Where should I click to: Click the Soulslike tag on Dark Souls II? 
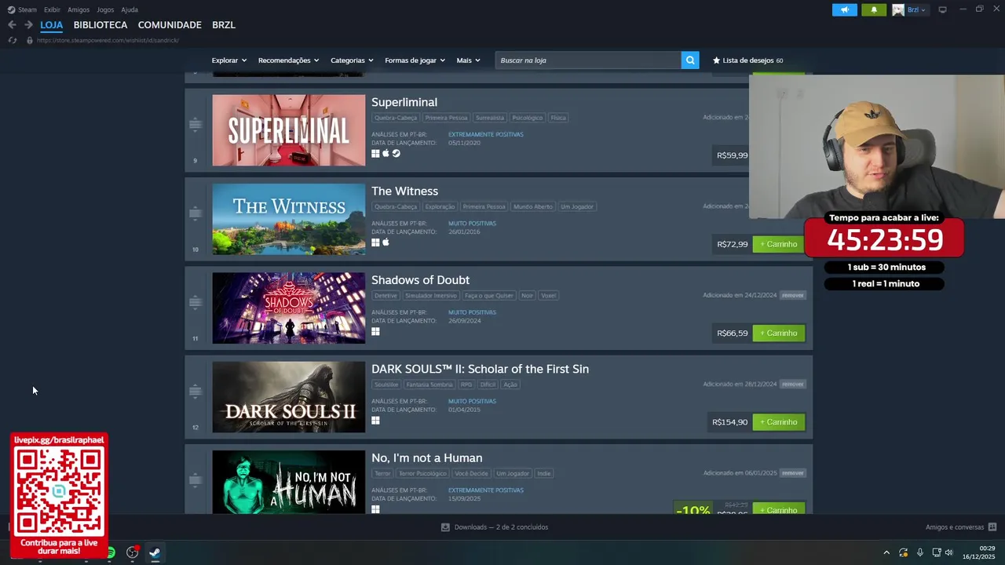point(386,385)
